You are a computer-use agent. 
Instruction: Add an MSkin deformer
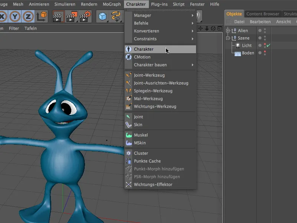coord(160,143)
